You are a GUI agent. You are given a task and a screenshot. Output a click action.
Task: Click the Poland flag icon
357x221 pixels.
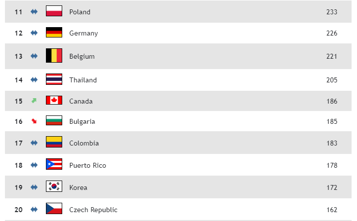click(x=54, y=11)
